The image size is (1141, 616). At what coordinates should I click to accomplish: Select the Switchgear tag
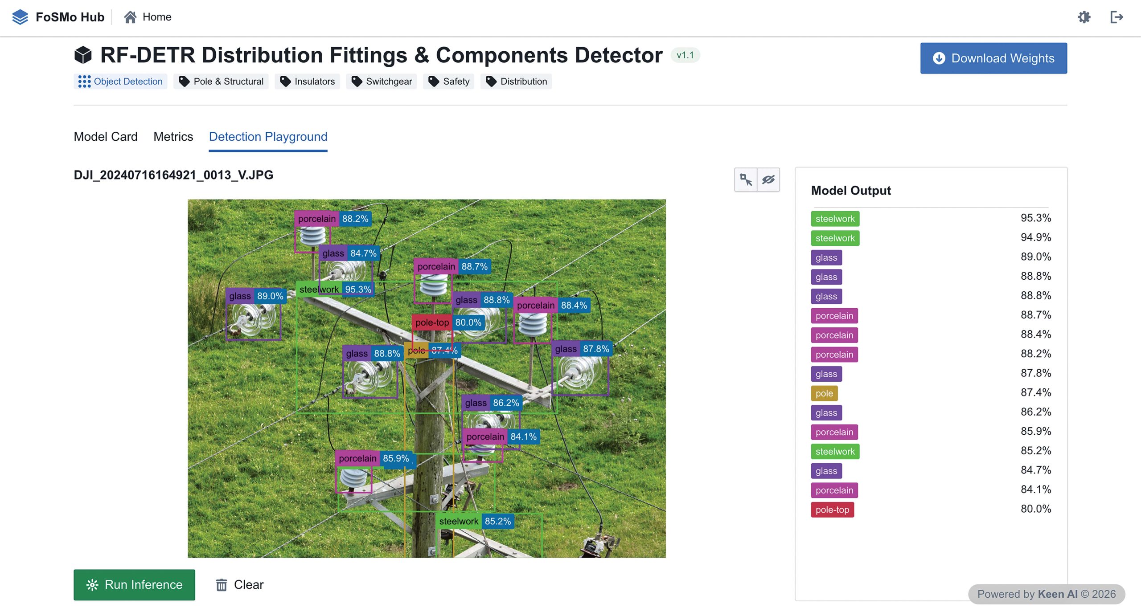tap(382, 82)
